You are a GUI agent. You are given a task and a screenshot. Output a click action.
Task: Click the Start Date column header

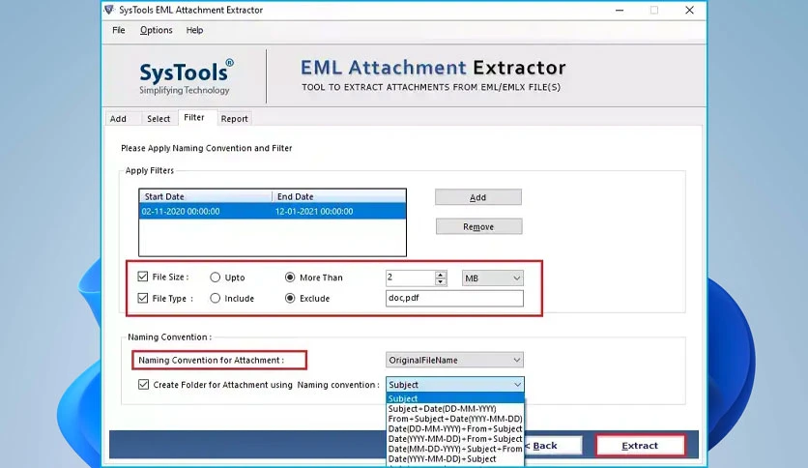[205, 196]
